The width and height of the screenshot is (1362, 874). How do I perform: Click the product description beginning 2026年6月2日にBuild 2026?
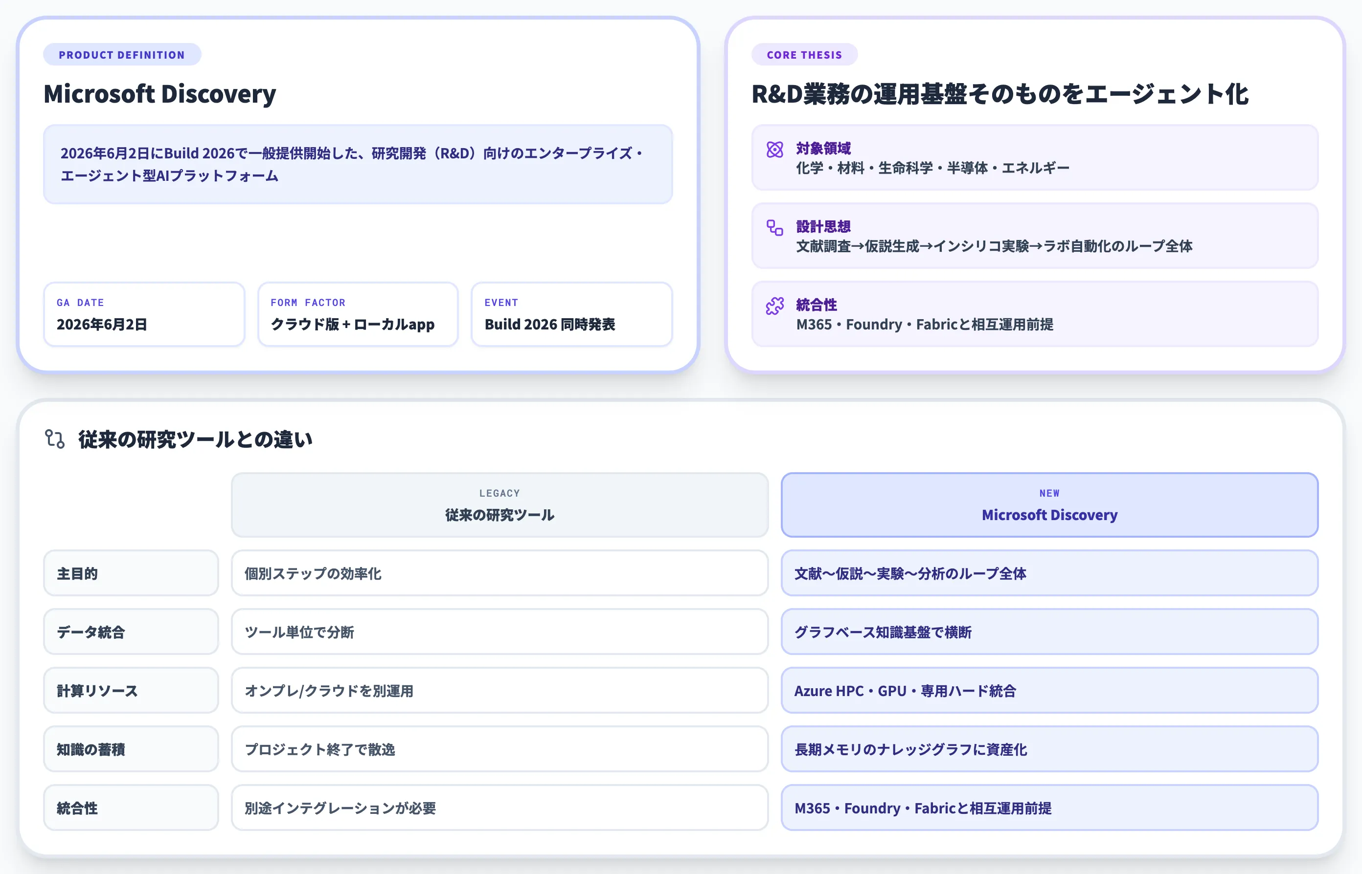pyautogui.click(x=358, y=165)
